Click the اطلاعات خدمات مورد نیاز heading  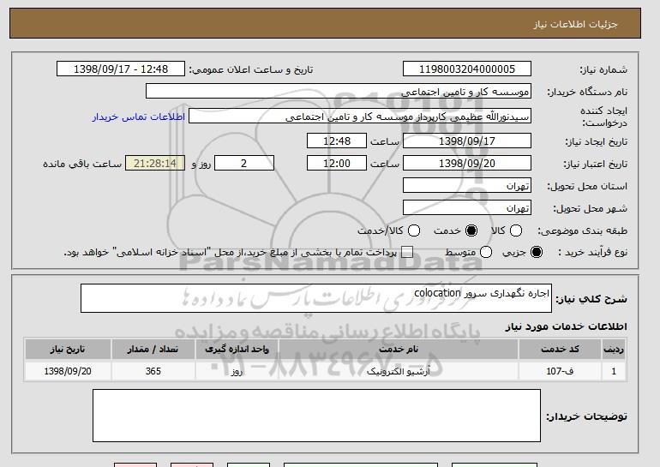click(x=566, y=326)
